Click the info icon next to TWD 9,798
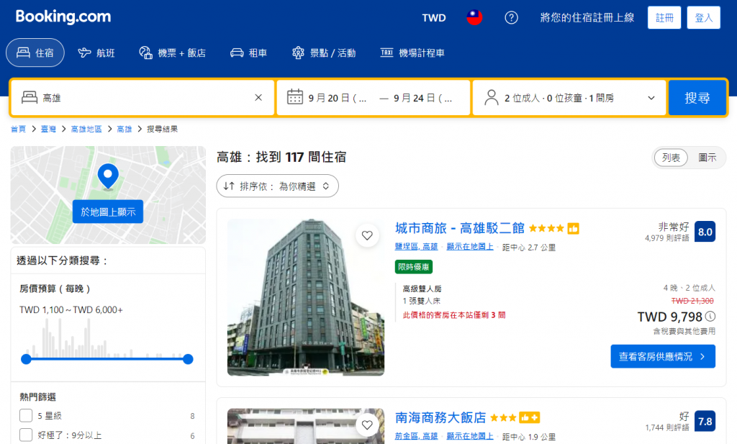The width and height of the screenshot is (737, 444). click(x=710, y=316)
